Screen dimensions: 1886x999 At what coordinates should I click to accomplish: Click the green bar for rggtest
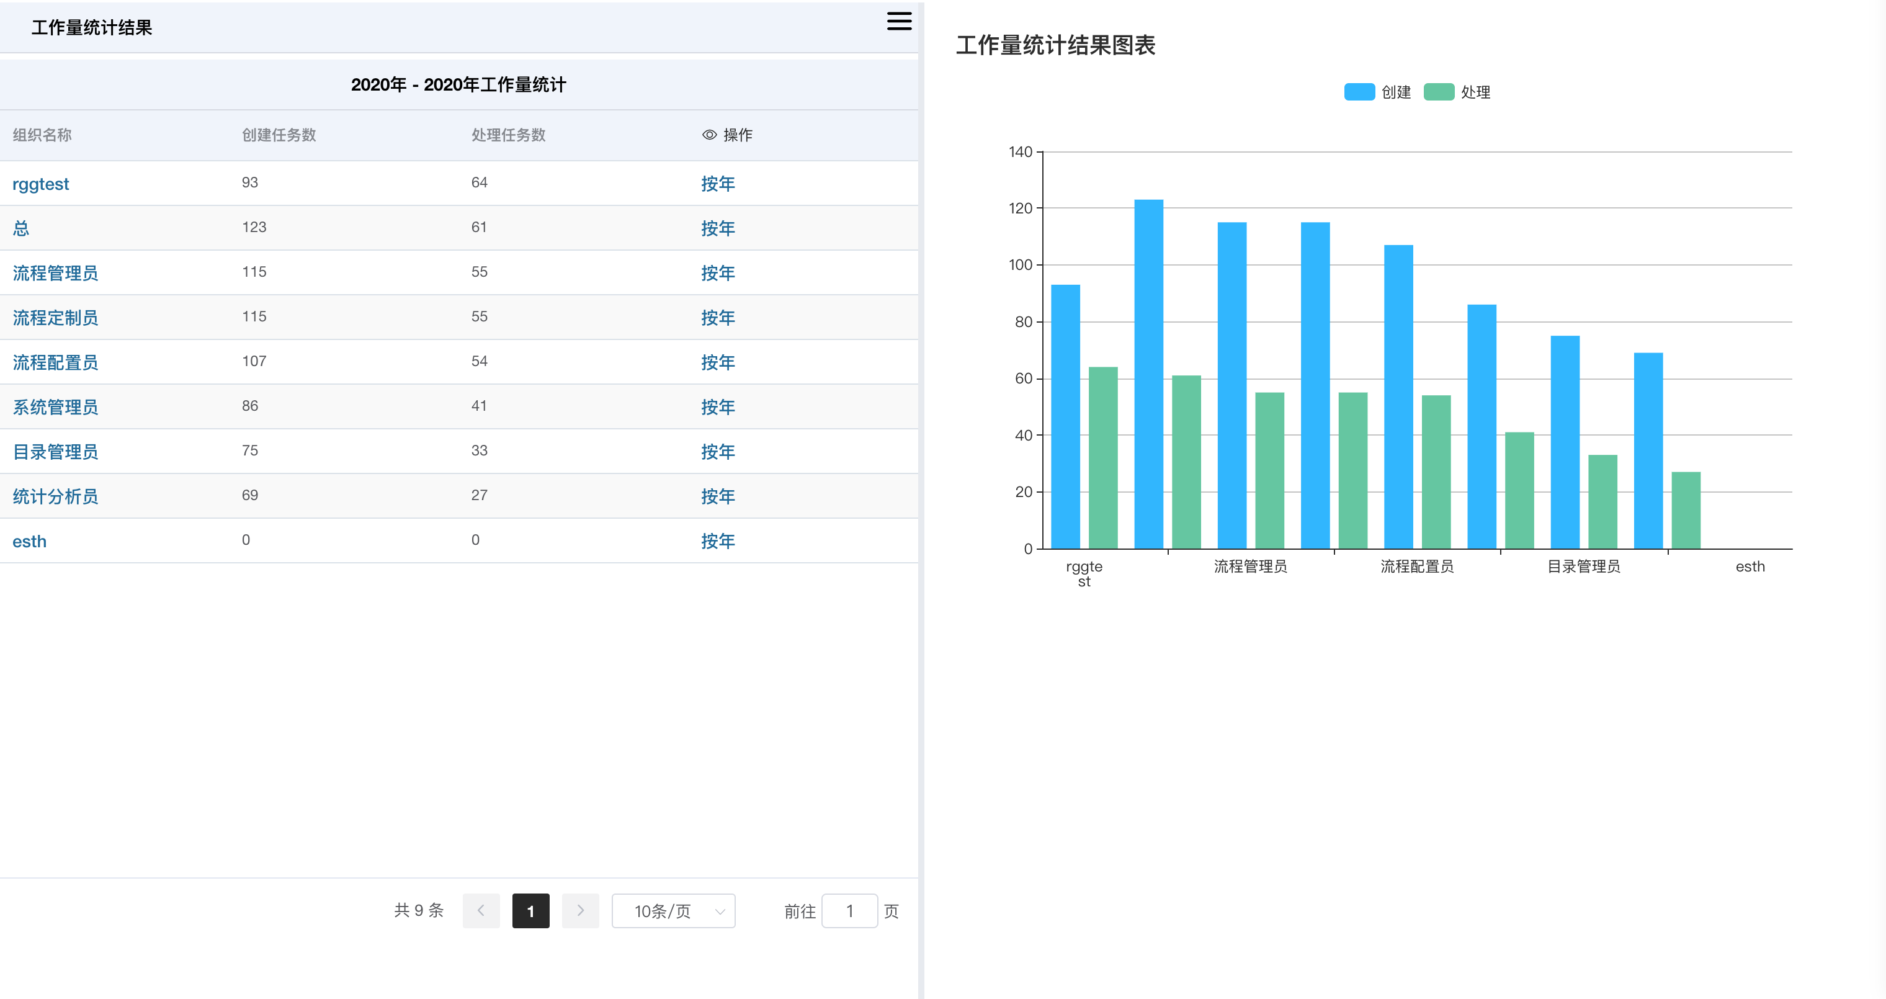[x=1102, y=458]
